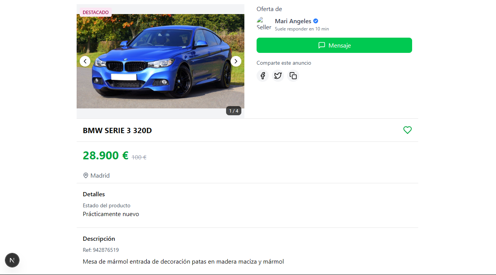Select the 28.900 € price
Viewport: 496px width, 275px height.
106,156
